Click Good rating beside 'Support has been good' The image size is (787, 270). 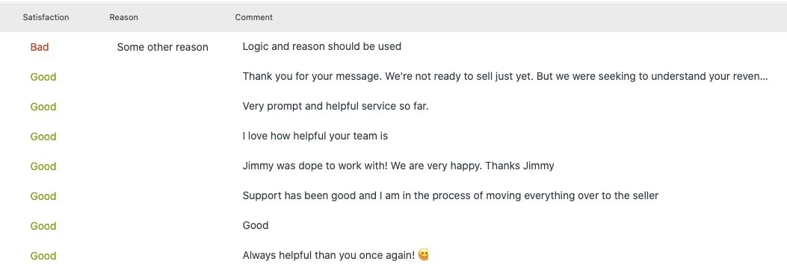tap(43, 196)
